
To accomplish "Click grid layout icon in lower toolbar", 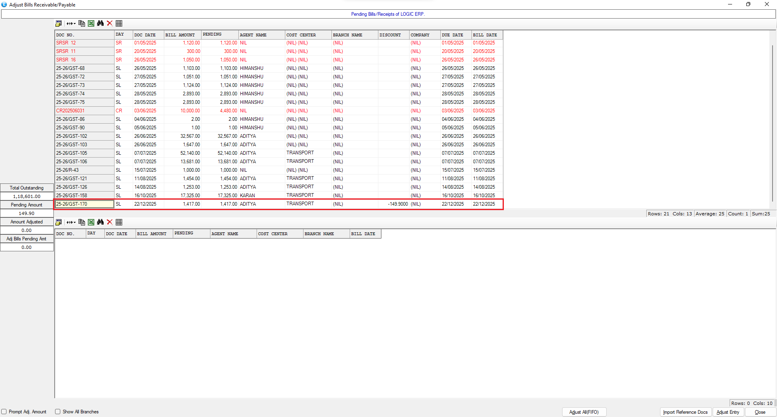I will pyautogui.click(x=119, y=222).
